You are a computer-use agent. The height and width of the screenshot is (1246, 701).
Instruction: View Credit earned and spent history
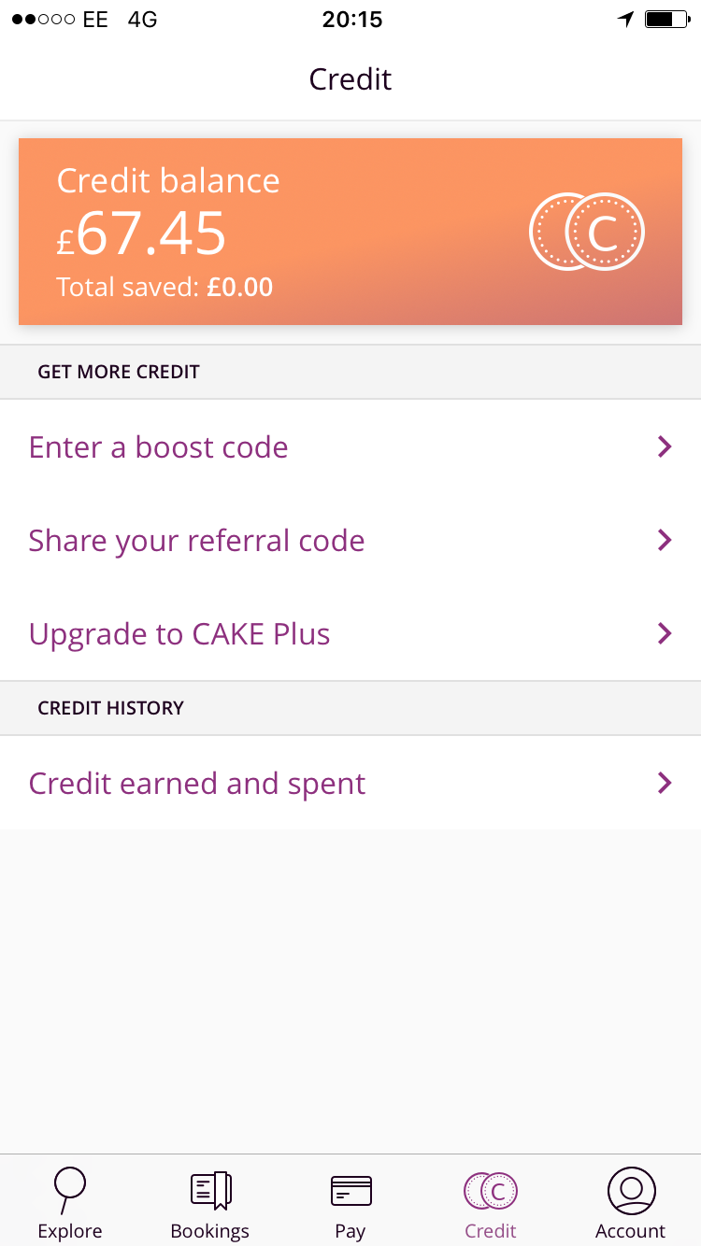(x=196, y=784)
